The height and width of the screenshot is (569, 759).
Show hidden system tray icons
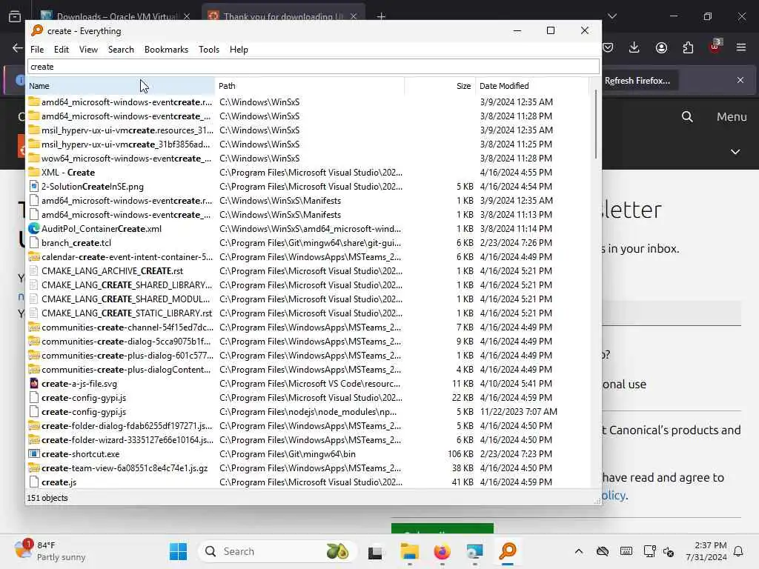pyautogui.click(x=578, y=551)
